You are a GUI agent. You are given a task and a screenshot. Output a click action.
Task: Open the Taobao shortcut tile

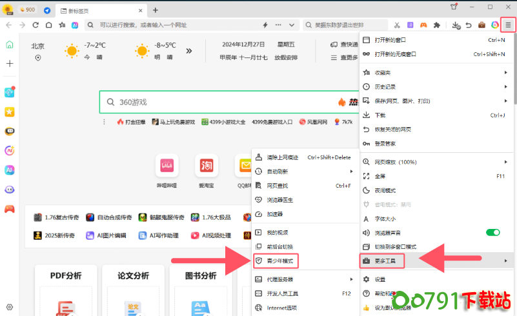point(206,166)
